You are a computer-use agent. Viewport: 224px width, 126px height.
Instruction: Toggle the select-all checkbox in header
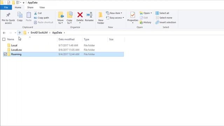(x=4, y=39)
